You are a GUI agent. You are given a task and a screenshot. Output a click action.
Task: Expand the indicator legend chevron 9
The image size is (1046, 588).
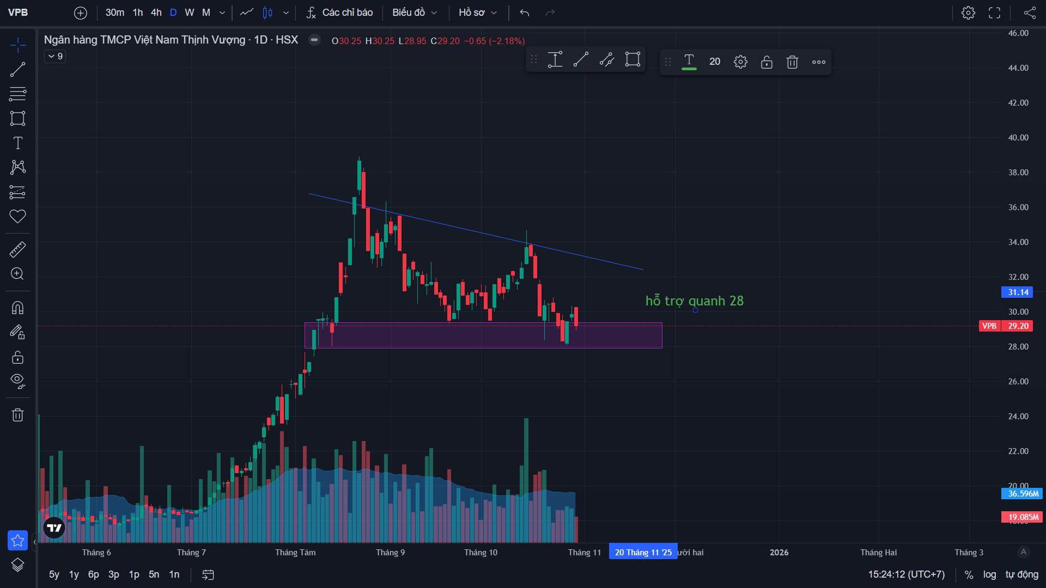click(x=55, y=56)
